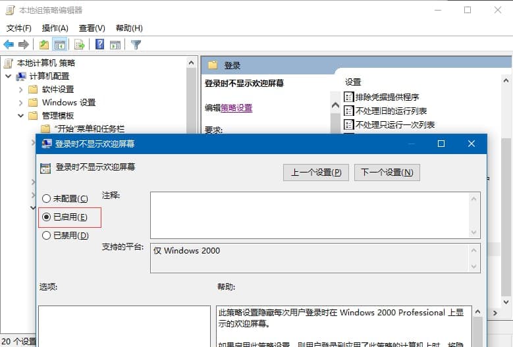
Task: Expand the Windows 设置 tree node
Action: (20, 102)
